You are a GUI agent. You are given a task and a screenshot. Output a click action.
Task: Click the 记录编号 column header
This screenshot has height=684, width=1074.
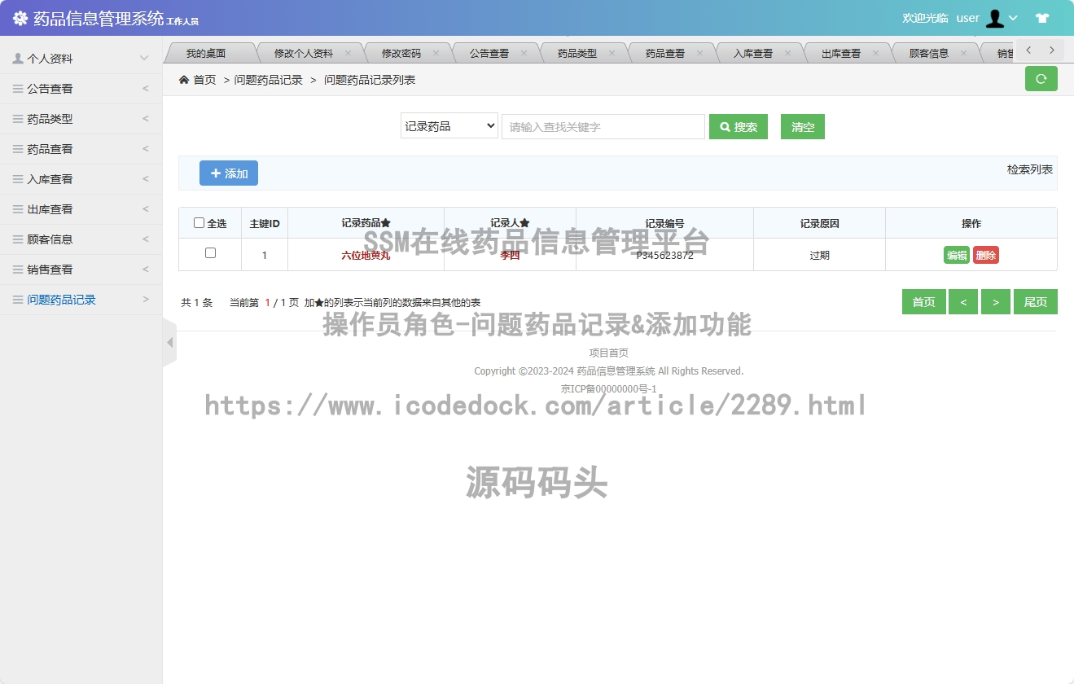pyautogui.click(x=664, y=223)
